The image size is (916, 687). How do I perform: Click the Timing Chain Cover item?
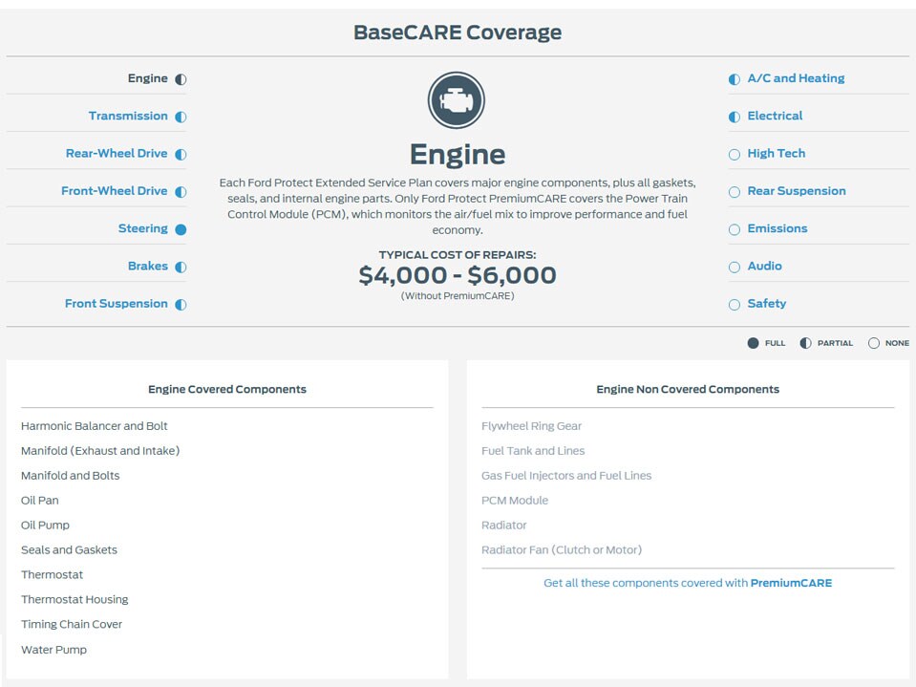[x=72, y=625]
